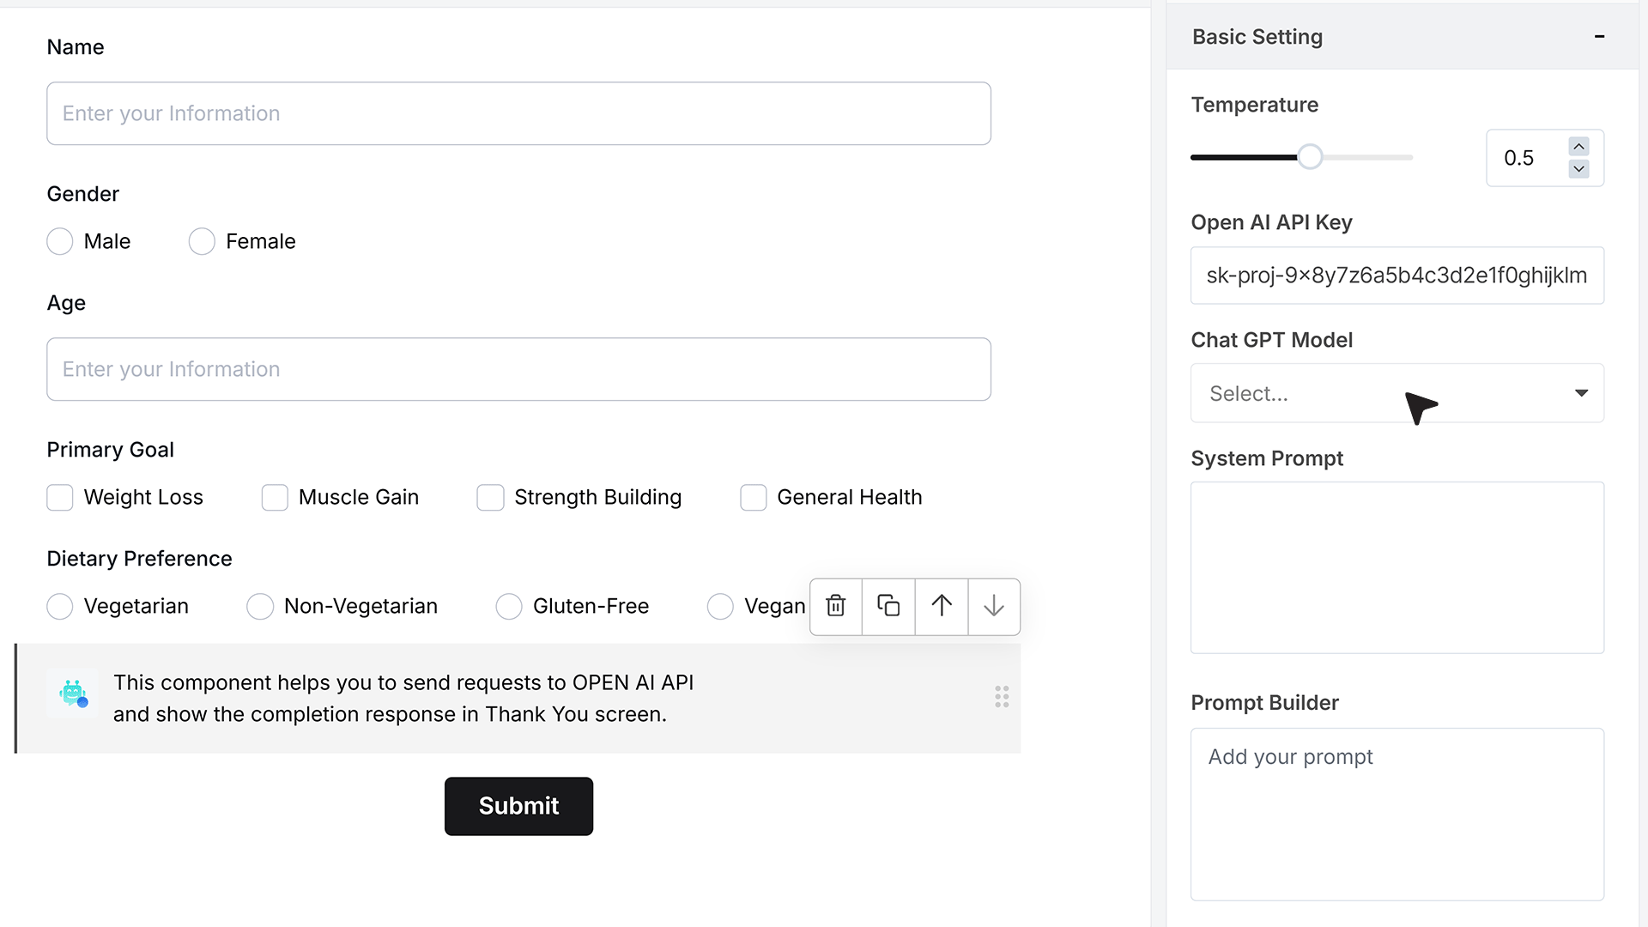Click the OpenAI robot component icon

click(73, 693)
